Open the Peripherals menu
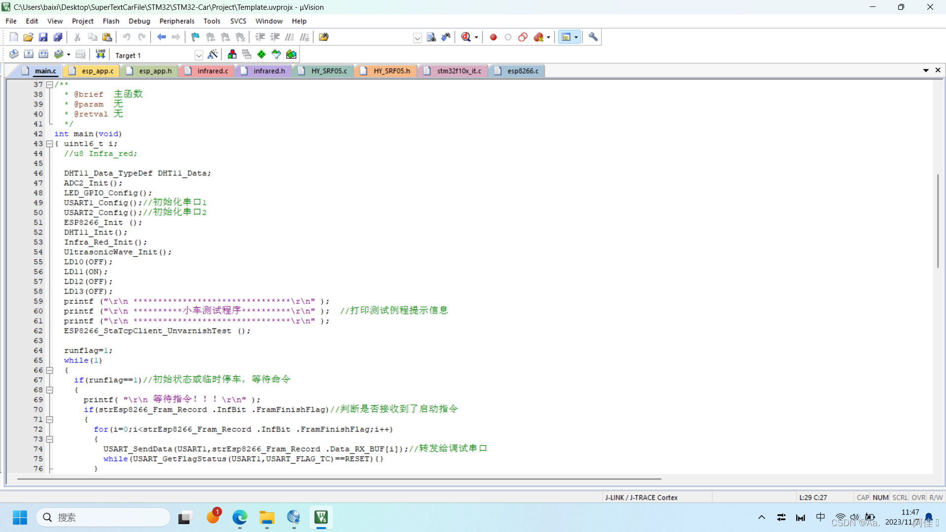The height and width of the screenshot is (532, 946). point(176,21)
